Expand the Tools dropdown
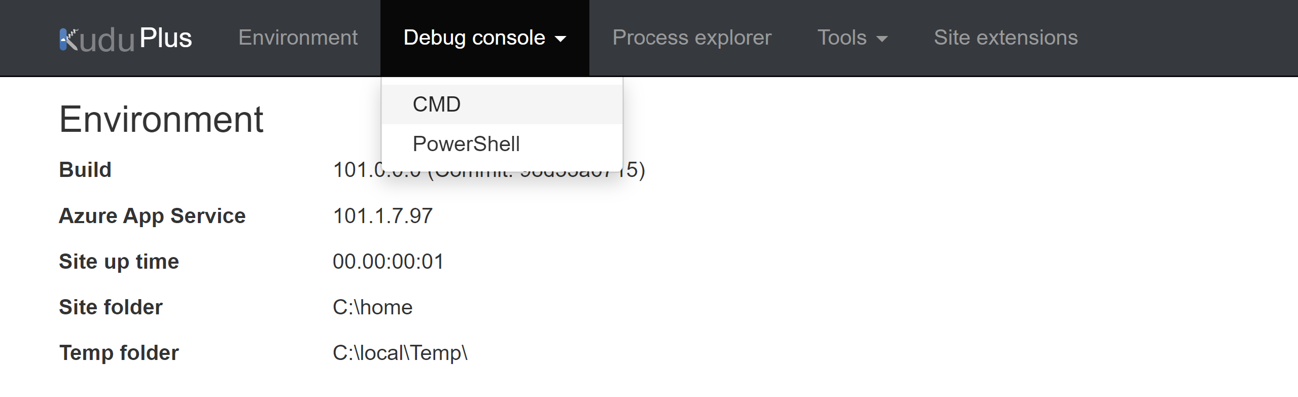 pyautogui.click(x=852, y=38)
